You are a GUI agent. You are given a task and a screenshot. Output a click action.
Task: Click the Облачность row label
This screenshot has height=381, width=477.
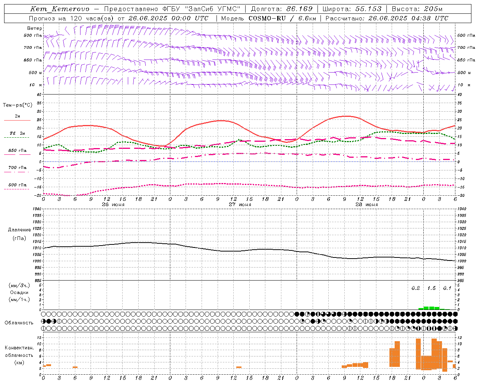19,323
